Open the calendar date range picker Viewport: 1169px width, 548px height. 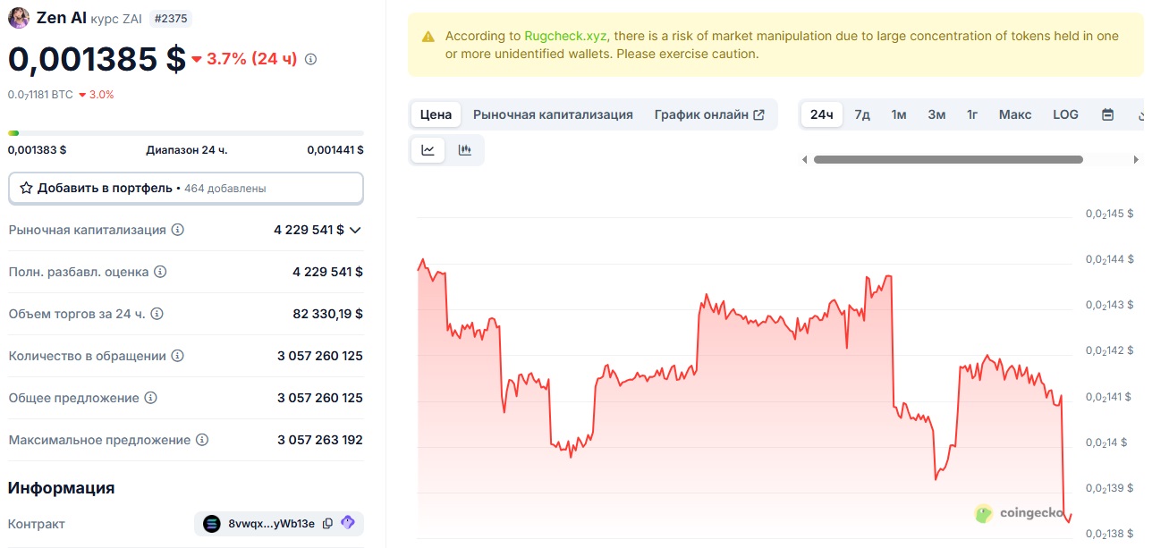point(1107,114)
